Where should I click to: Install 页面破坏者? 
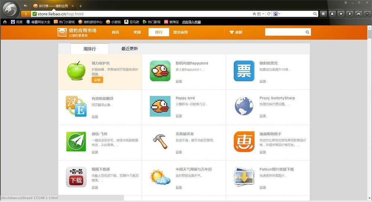179,152
